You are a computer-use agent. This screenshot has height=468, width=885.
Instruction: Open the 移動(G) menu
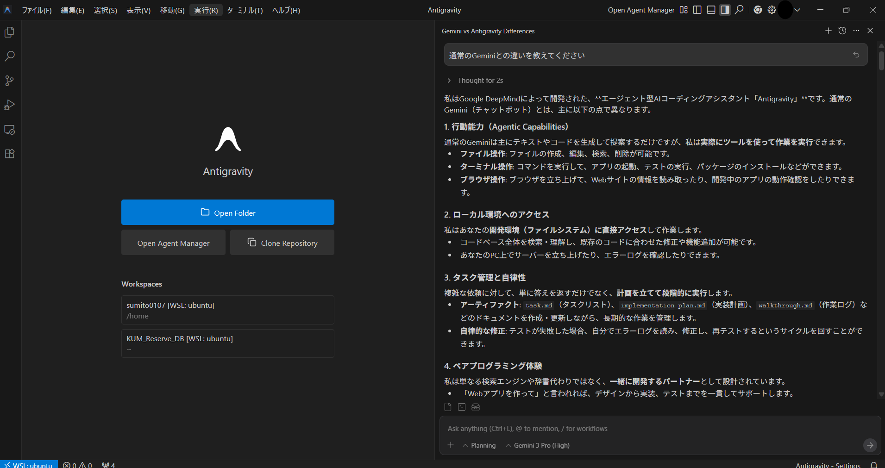click(172, 10)
